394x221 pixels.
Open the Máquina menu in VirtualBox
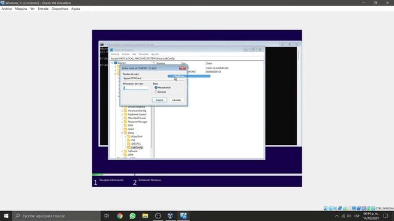point(21,9)
